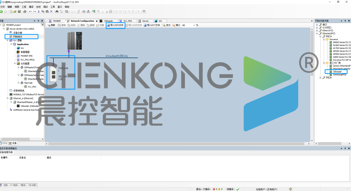Select 设备诊断 in device tree

pos(18,33)
